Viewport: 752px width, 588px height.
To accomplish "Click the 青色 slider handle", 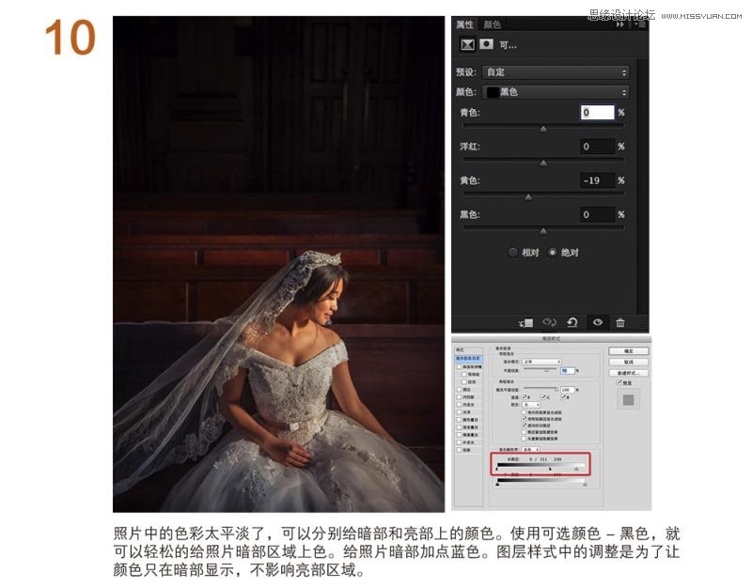I will pyautogui.click(x=543, y=129).
